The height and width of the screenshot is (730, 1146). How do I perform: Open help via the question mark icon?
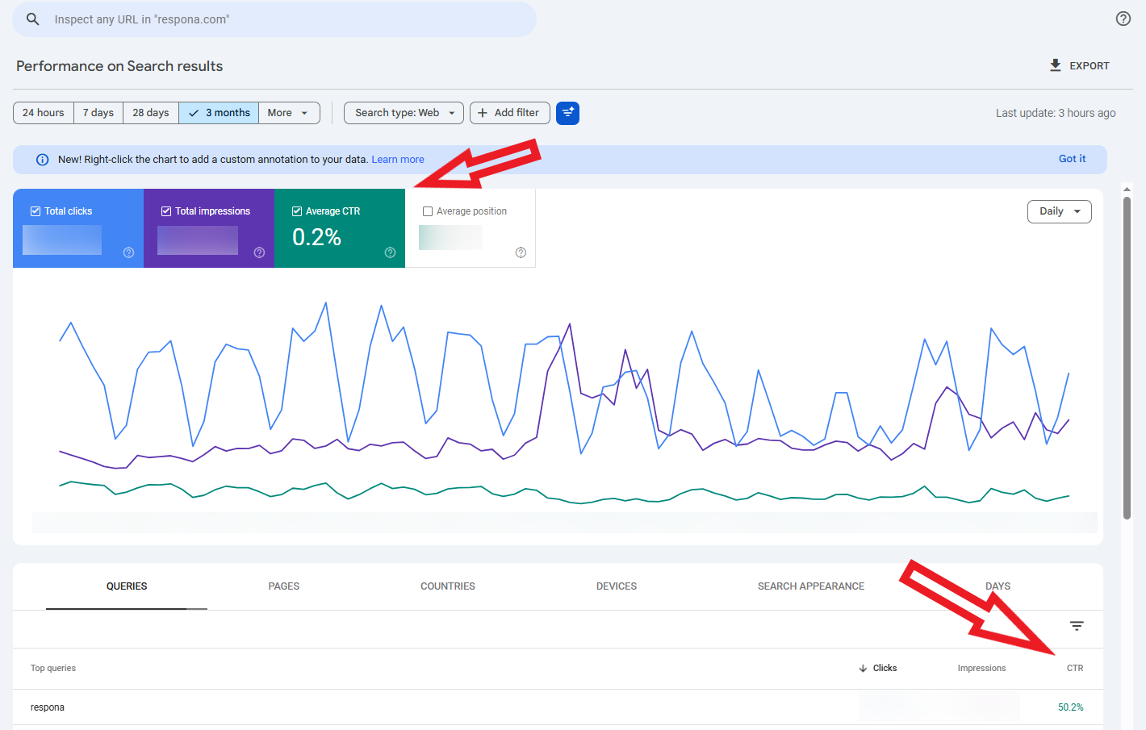click(1123, 18)
